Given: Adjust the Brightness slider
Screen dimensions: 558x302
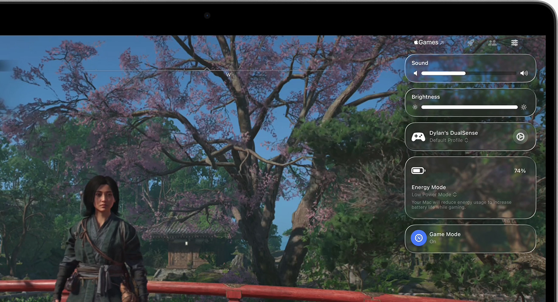Looking at the screenshot, I should pyautogui.click(x=470, y=107).
